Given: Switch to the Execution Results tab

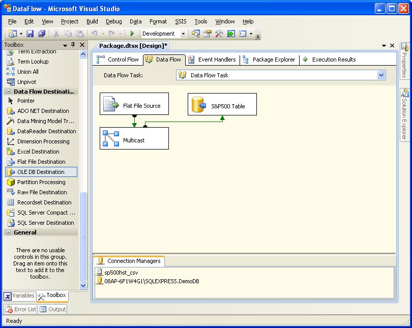Looking at the screenshot, I should (330, 59).
